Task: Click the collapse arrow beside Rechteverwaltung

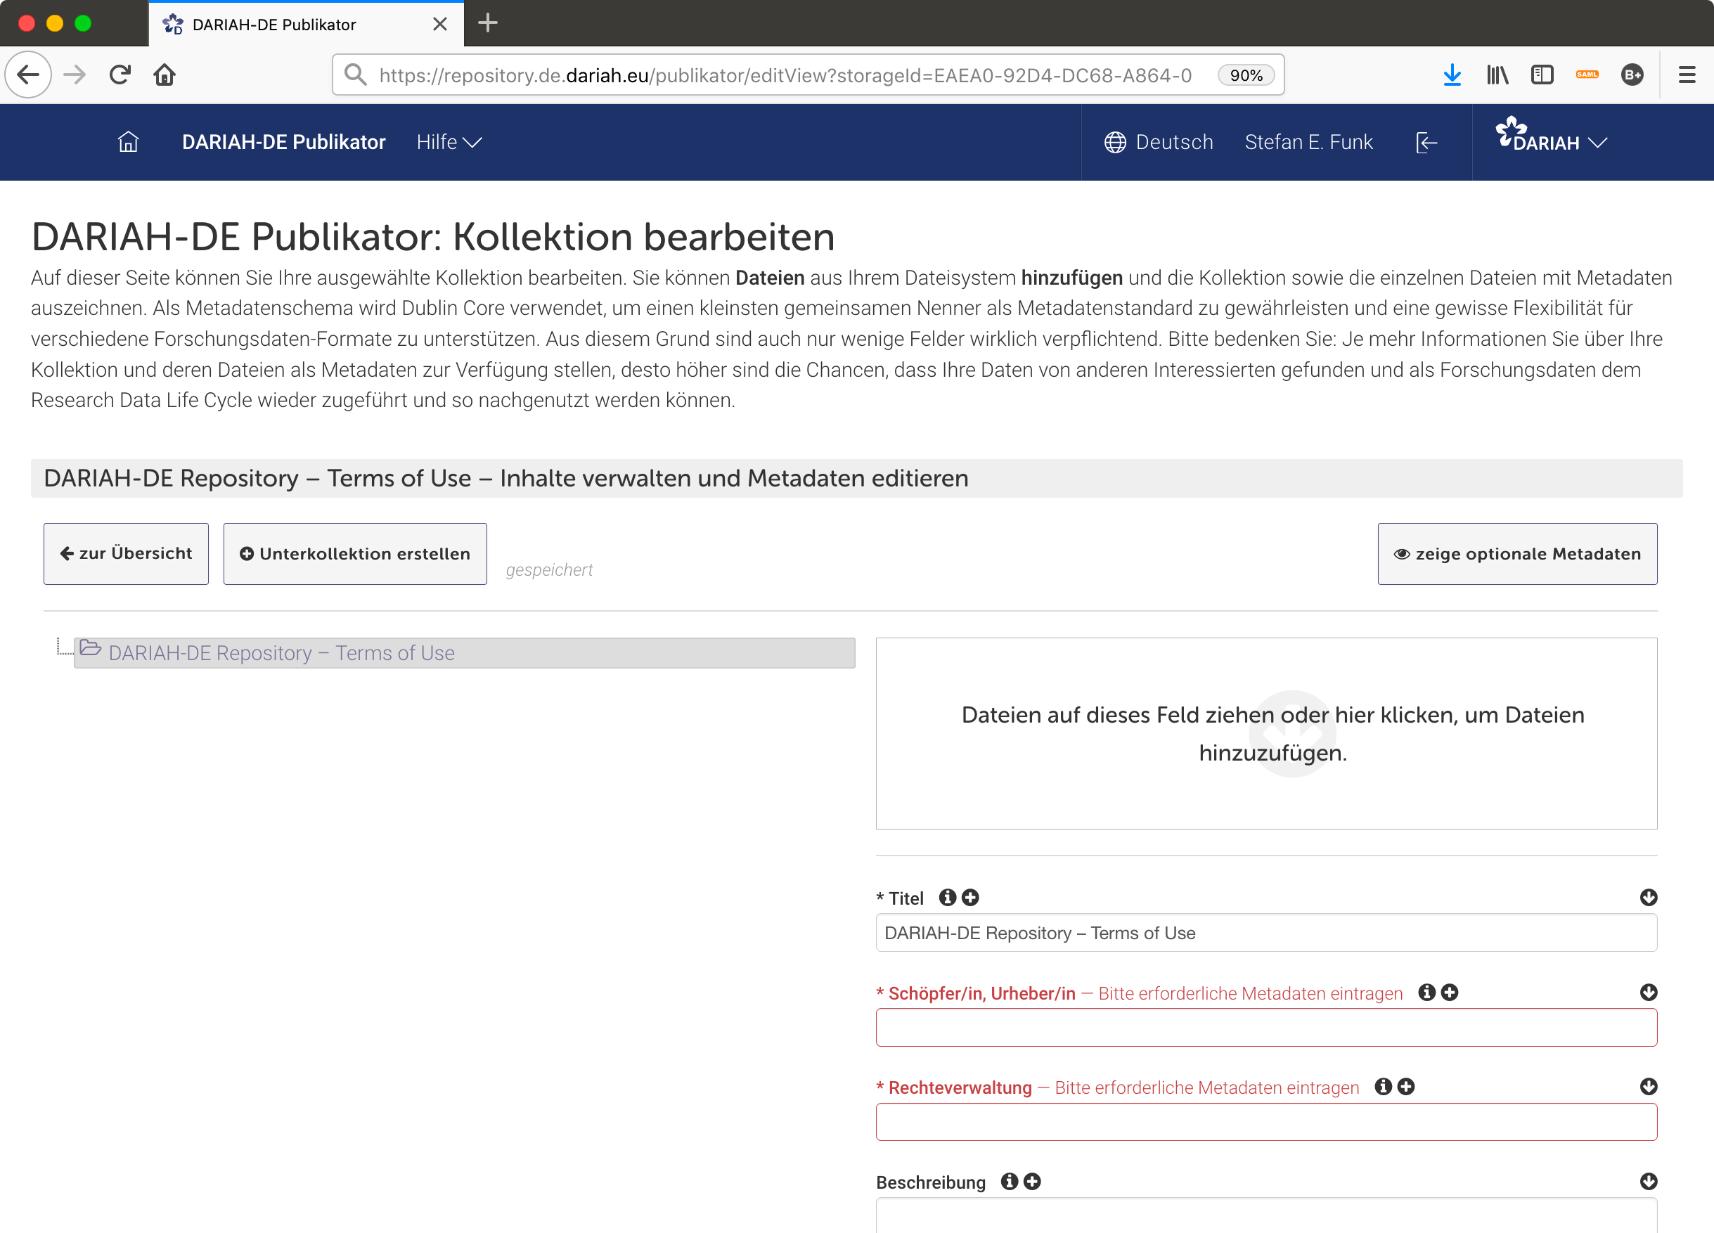Action: pos(1647,1087)
